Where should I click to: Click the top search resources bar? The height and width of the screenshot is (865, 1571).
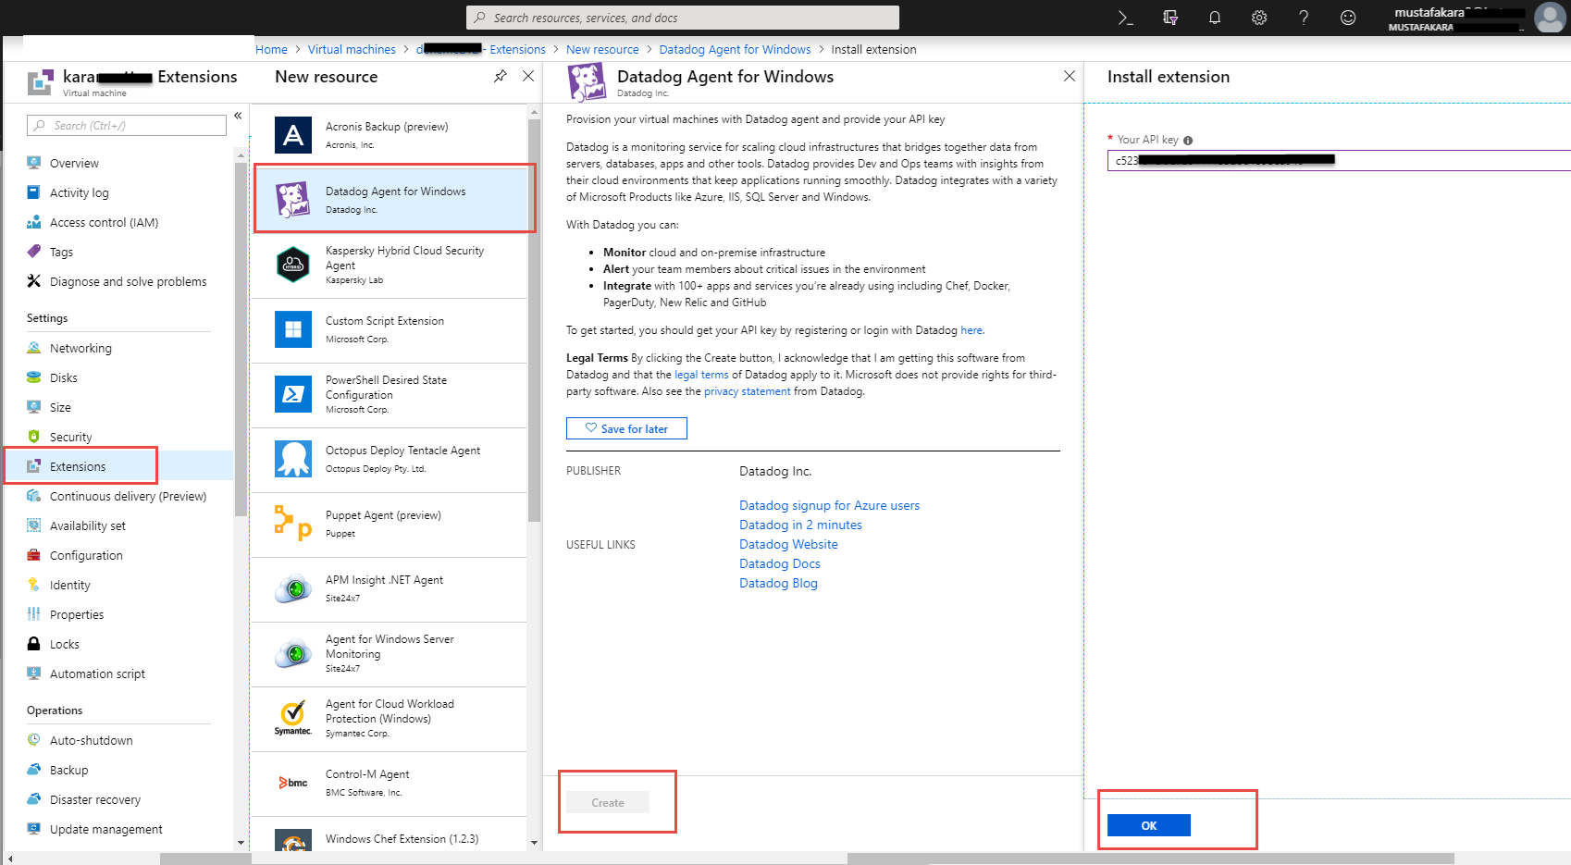683,18
